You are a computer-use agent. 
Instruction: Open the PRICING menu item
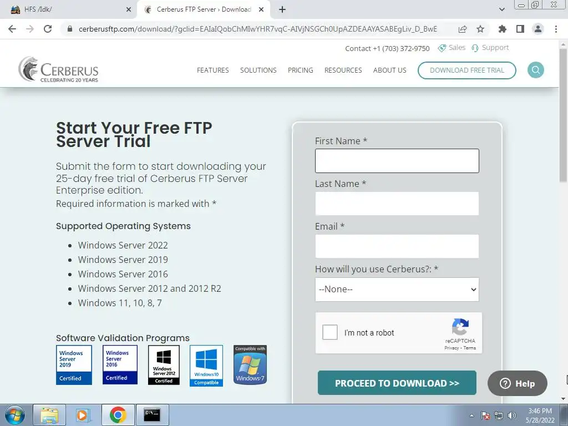pos(300,70)
